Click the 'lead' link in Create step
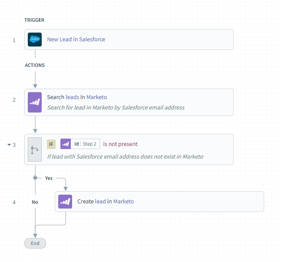 tap(100, 201)
